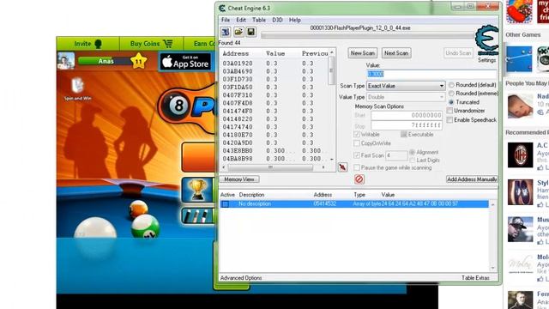Open the Edit menu
Image resolution: width=549 pixels, height=309 pixels.
tap(241, 20)
